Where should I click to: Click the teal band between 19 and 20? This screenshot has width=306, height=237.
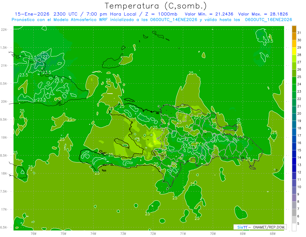tap(294, 117)
